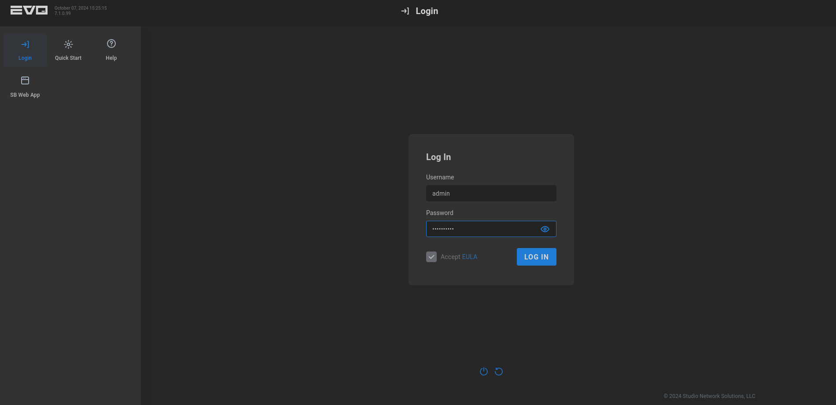Open the Help sidebar item
The image size is (836, 405).
[111, 50]
